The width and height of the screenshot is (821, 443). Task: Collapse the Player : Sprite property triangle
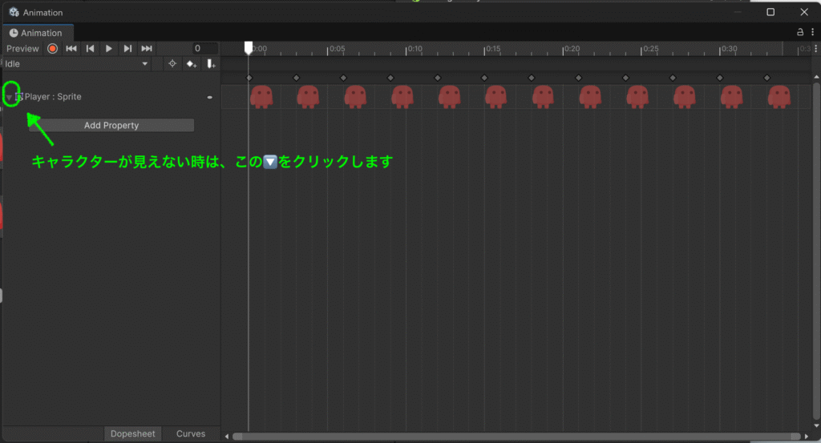point(9,97)
